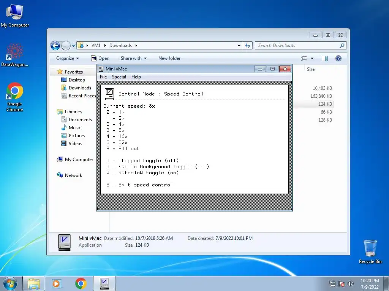Click the taskbar clock showing 10:20 PM
This screenshot has width=389, height=291.
[370, 284]
